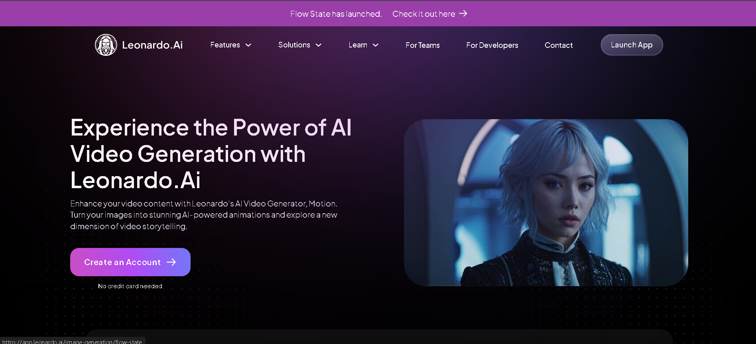Screen dimensions: 756x344
Task: Click the 'Experience the Power of AI' heading
Action: (x=211, y=154)
